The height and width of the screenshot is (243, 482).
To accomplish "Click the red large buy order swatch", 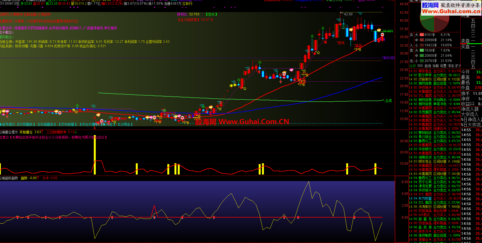I will pos(422,35).
